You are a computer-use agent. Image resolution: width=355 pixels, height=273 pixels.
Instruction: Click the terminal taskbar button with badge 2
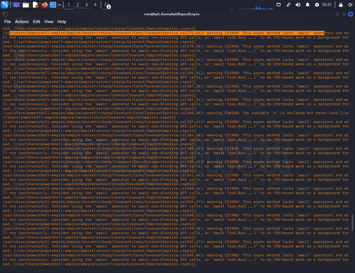click(x=107, y=5)
